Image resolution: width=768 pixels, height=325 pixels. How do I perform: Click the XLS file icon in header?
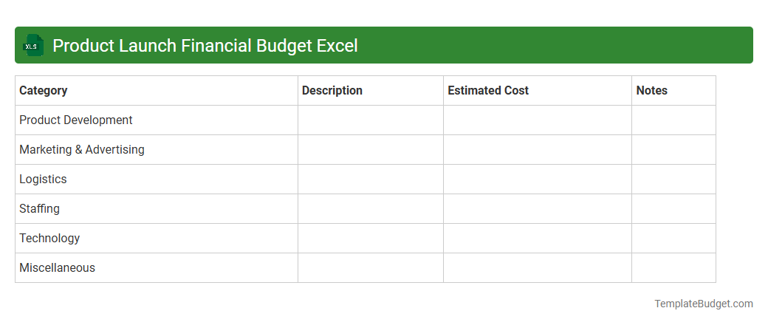tap(32, 46)
